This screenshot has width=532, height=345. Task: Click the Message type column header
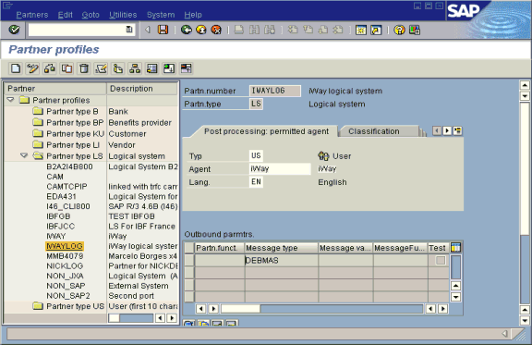282,248
